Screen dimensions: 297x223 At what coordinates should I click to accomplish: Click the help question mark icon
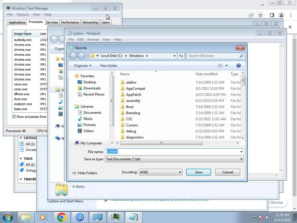pos(239,66)
